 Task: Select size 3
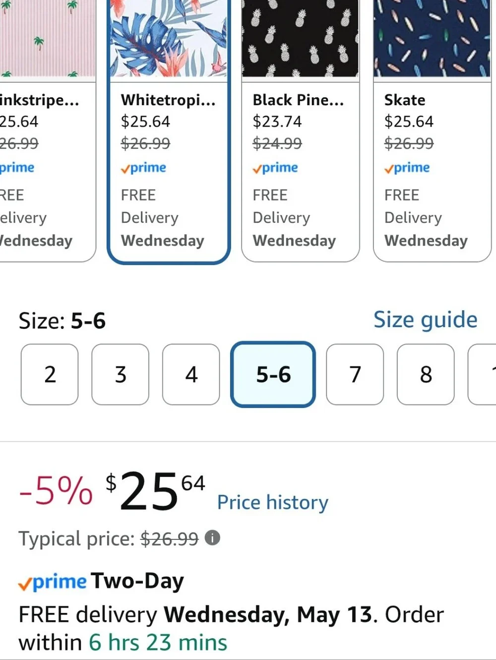(x=121, y=374)
